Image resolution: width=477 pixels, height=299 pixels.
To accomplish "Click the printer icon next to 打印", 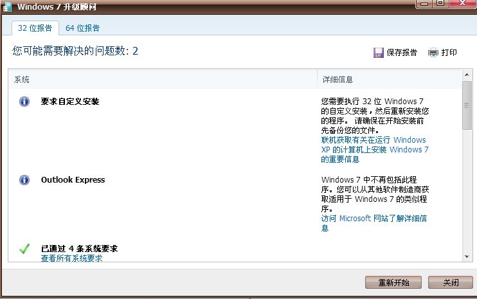I will pos(433,53).
